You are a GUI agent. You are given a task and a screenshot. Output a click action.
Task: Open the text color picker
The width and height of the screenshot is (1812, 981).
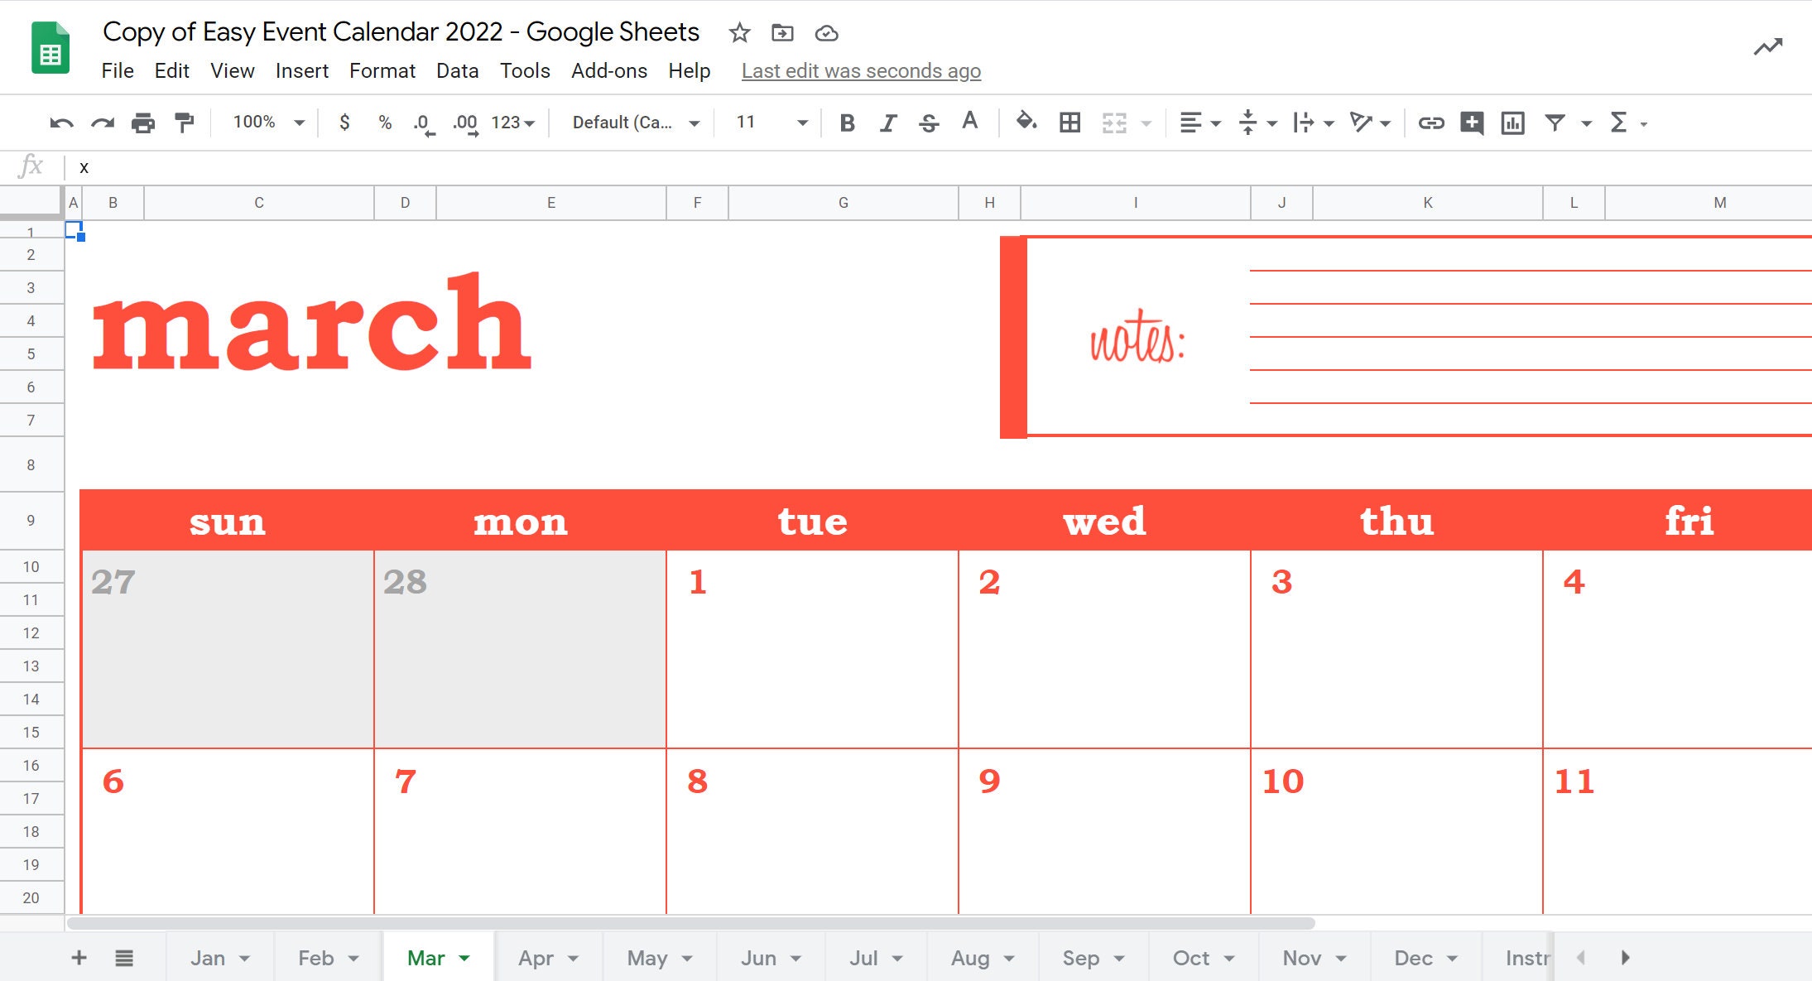tap(969, 123)
